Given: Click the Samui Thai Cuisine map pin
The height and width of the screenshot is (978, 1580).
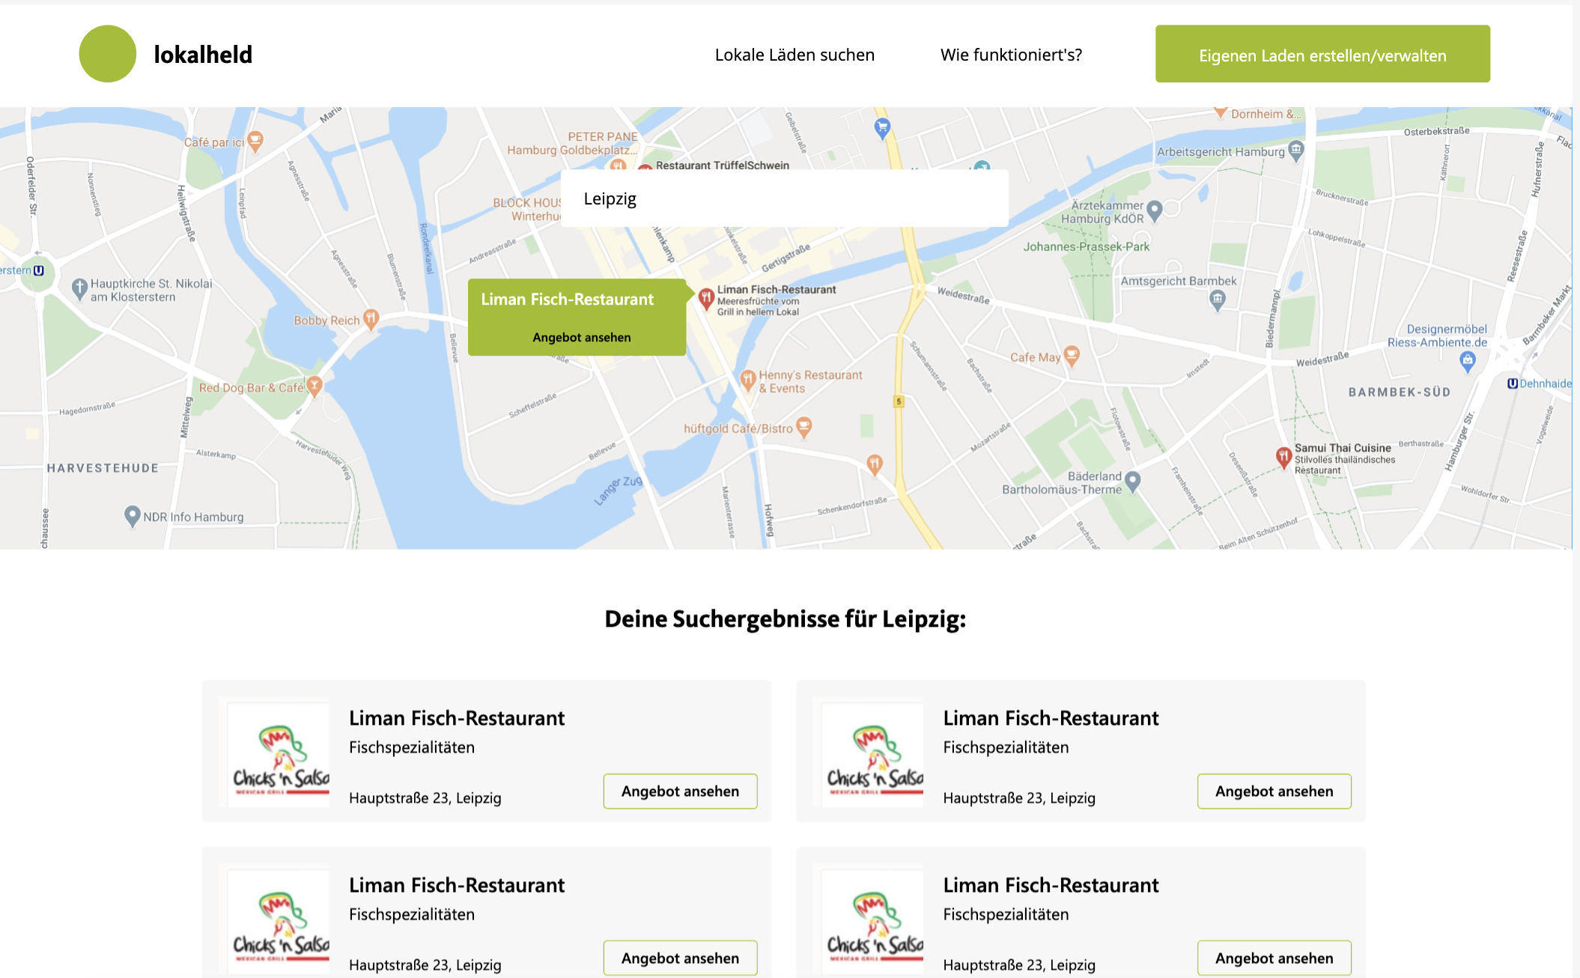Looking at the screenshot, I should [1283, 456].
